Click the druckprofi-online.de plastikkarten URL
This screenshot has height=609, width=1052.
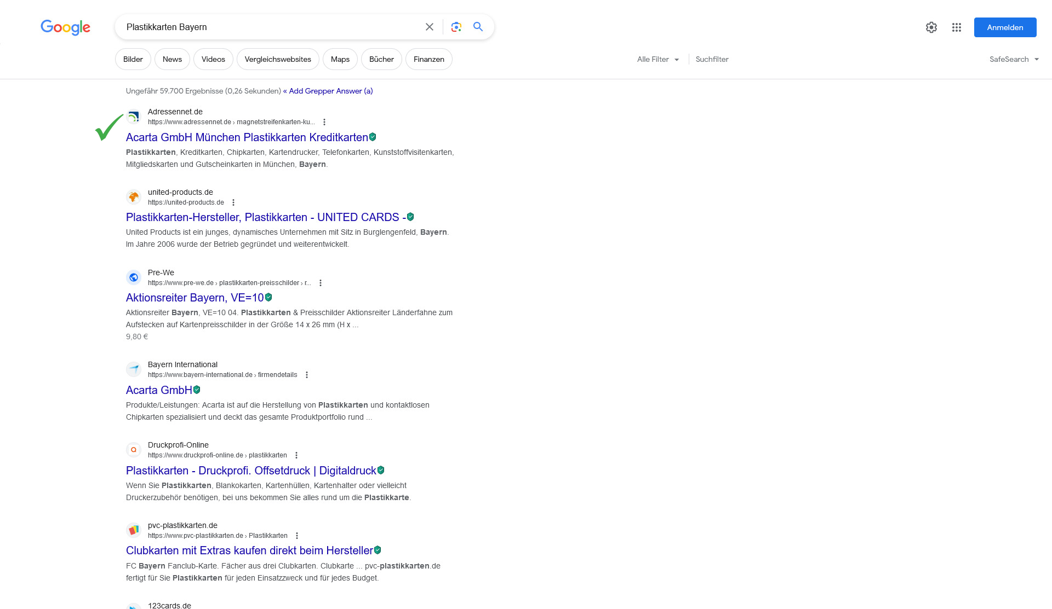218,455
